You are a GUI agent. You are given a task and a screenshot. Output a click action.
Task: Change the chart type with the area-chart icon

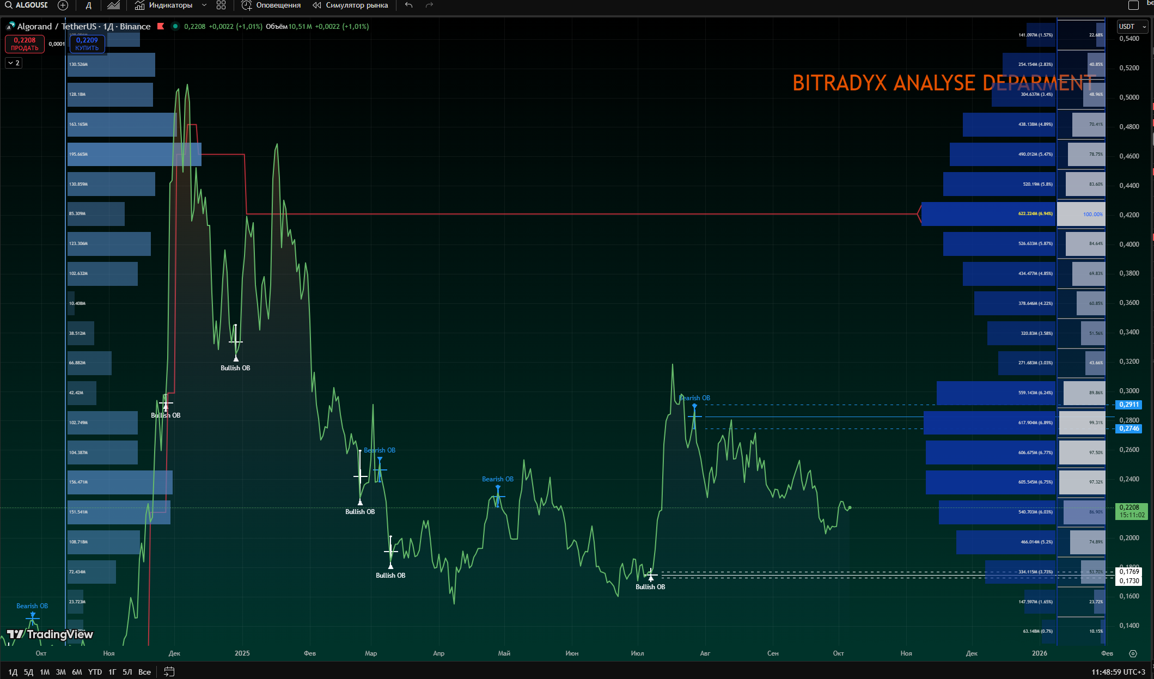113,5
